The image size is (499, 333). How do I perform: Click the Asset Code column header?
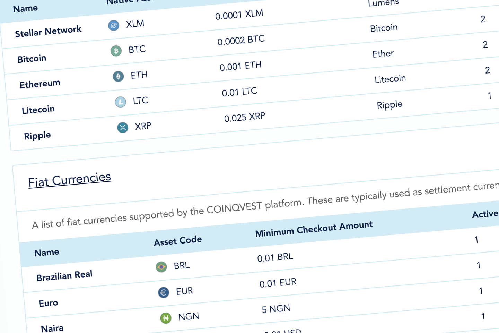point(178,240)
